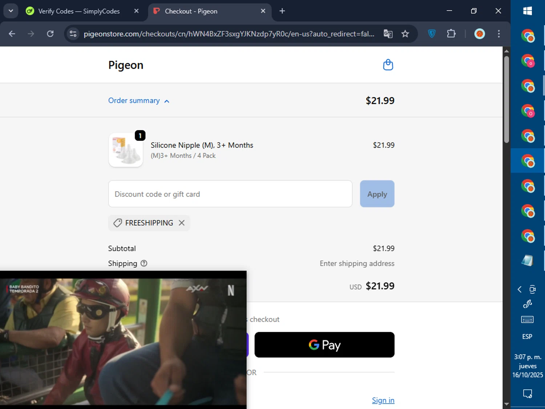
Task: Click the Silicone Nipple (M), 3+ Months text
Action: (202, 145)
